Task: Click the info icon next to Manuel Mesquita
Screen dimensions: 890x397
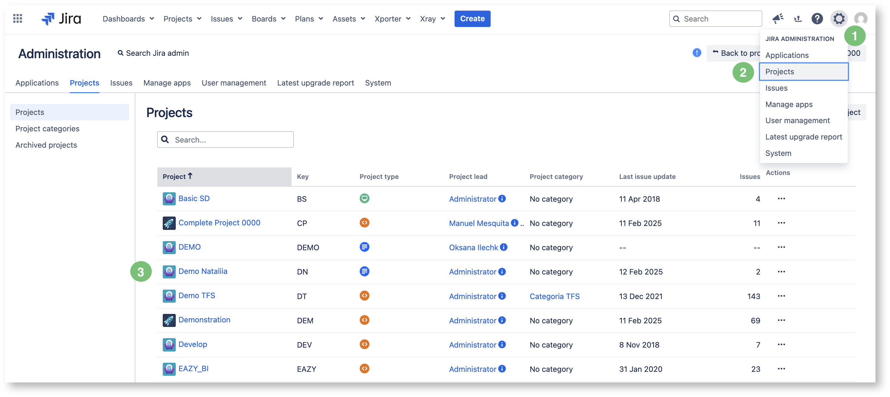Action: pyautogui.click(x=515, y=223)
